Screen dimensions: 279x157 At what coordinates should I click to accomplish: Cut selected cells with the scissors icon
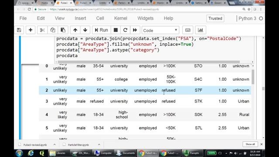point(42,30)
